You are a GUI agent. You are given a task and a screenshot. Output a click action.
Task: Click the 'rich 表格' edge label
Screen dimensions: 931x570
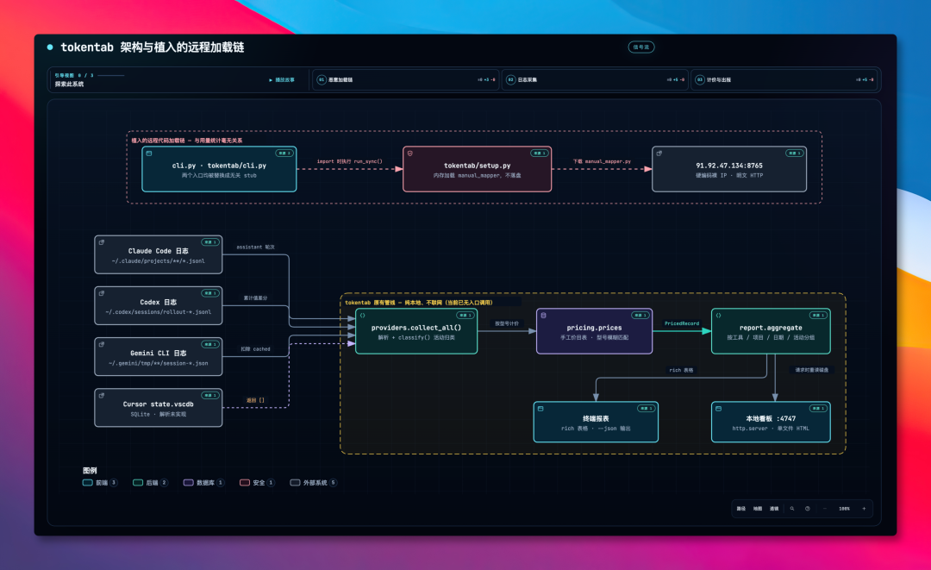[681, 370]
